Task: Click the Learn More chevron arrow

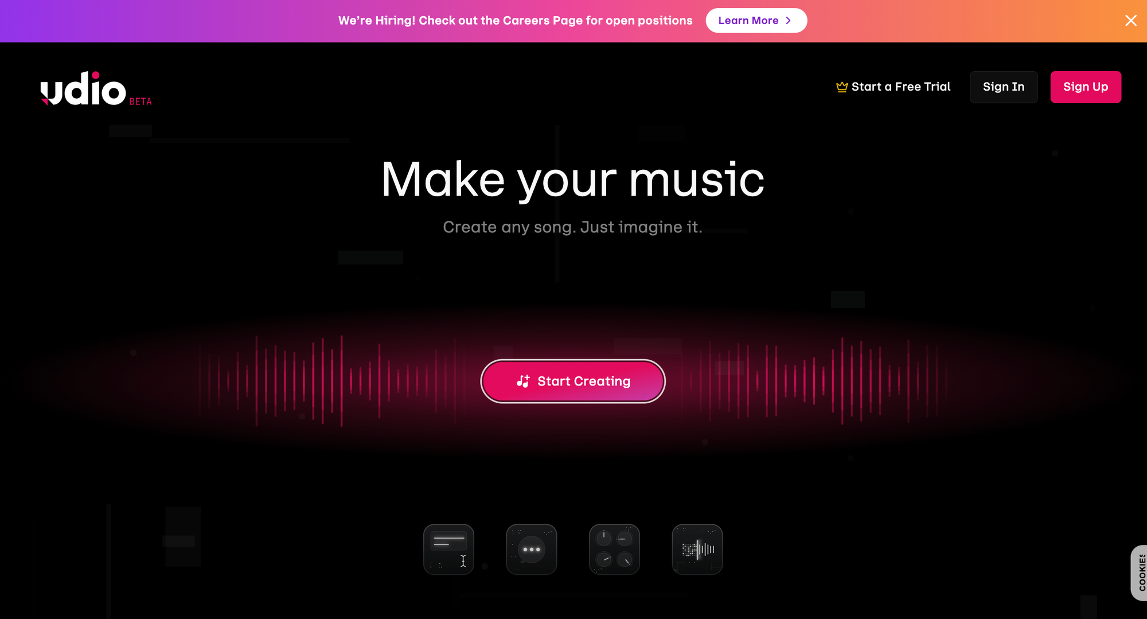Action: [x=789, y=21]
